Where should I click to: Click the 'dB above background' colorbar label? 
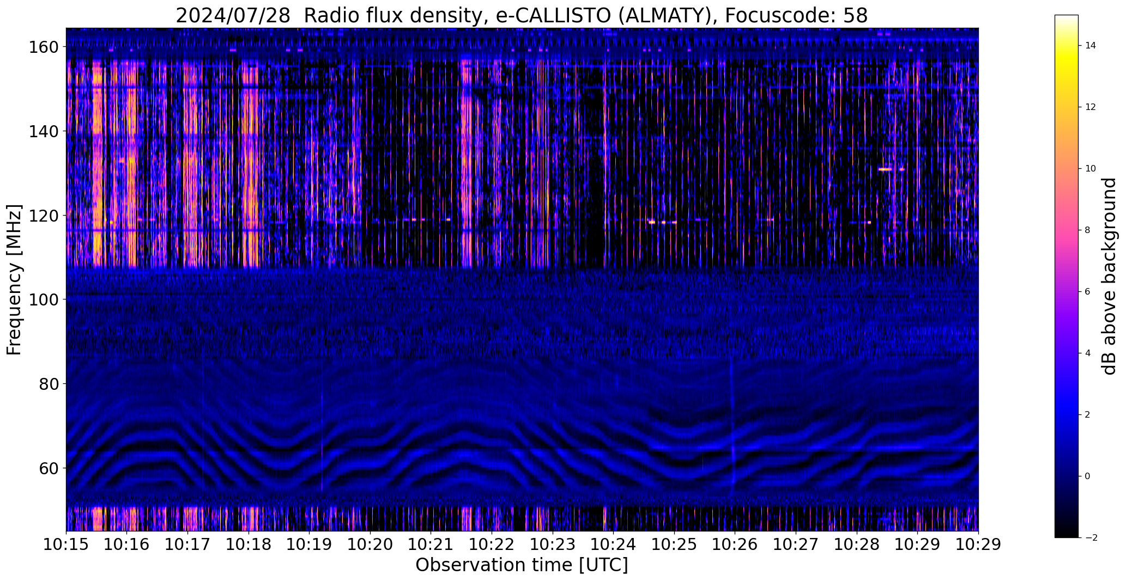click(1110, 276)
